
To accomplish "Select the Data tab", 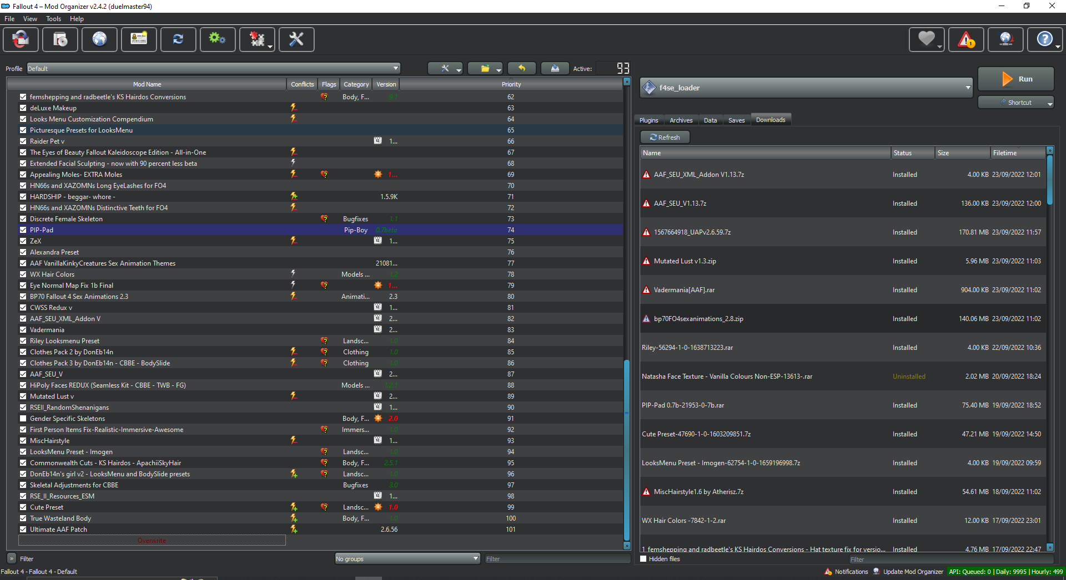I will pyautogui.click(x=710, y=120).
